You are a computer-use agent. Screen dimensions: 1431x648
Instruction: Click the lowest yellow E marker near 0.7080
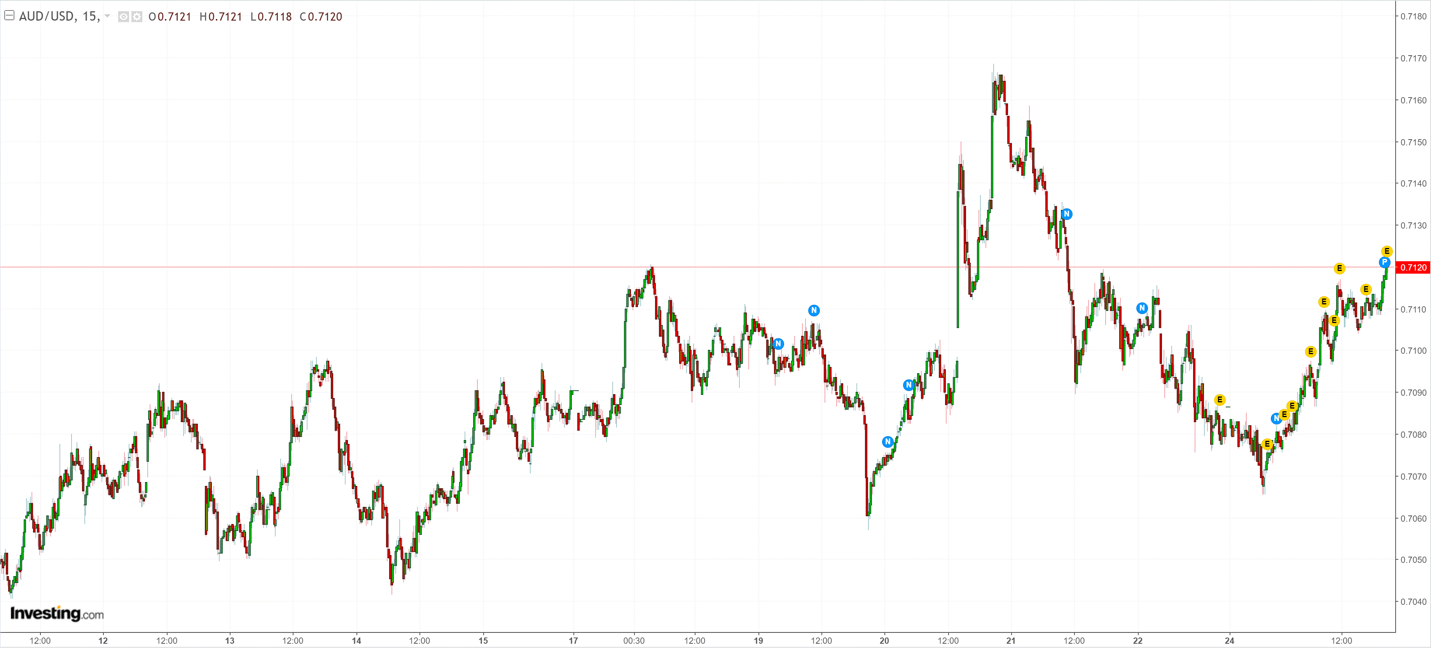[1267, 444]
